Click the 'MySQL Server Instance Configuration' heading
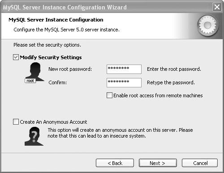224x173 pixels. point(56,20)
